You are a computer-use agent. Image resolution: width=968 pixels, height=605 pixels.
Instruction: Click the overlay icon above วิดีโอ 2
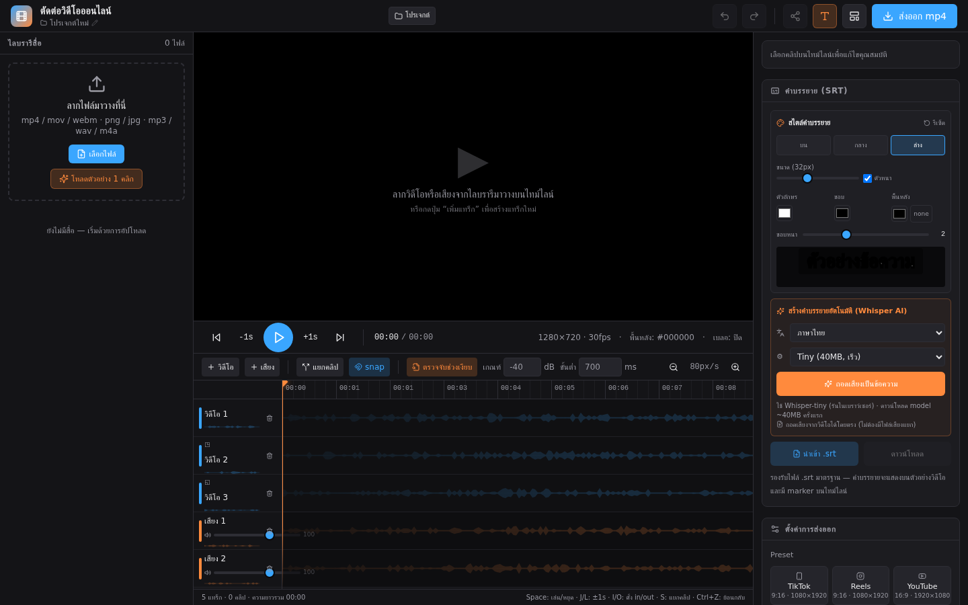pos(208,445)
